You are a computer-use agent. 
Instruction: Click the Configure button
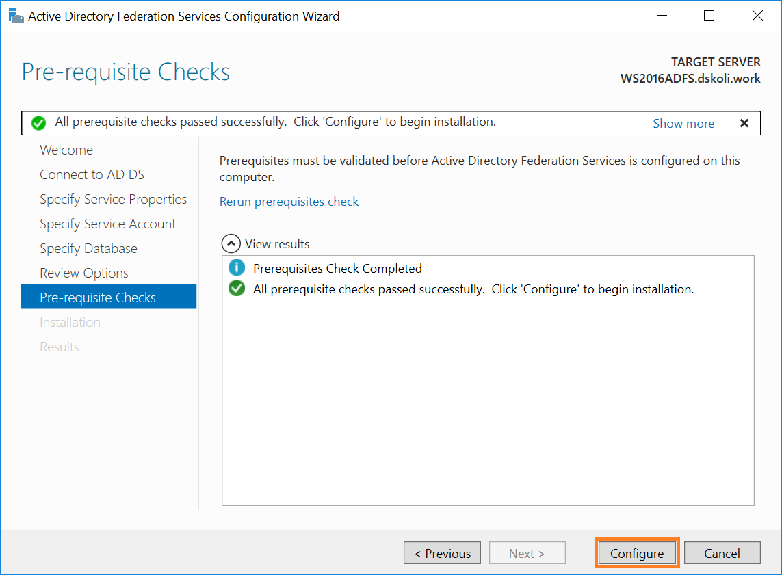[637, 553]
